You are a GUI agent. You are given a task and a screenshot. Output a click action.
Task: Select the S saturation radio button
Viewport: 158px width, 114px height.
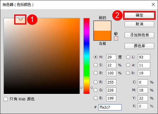point(96,65)
